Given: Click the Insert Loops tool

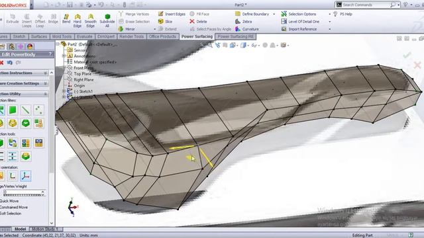Looking at the screenshot, I should pos(26,20).
